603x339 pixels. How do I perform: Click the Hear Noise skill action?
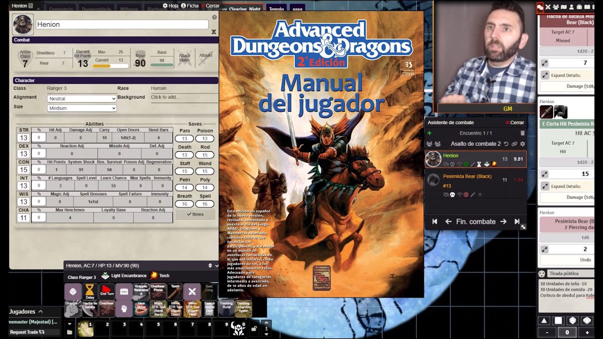pos(141,309)
